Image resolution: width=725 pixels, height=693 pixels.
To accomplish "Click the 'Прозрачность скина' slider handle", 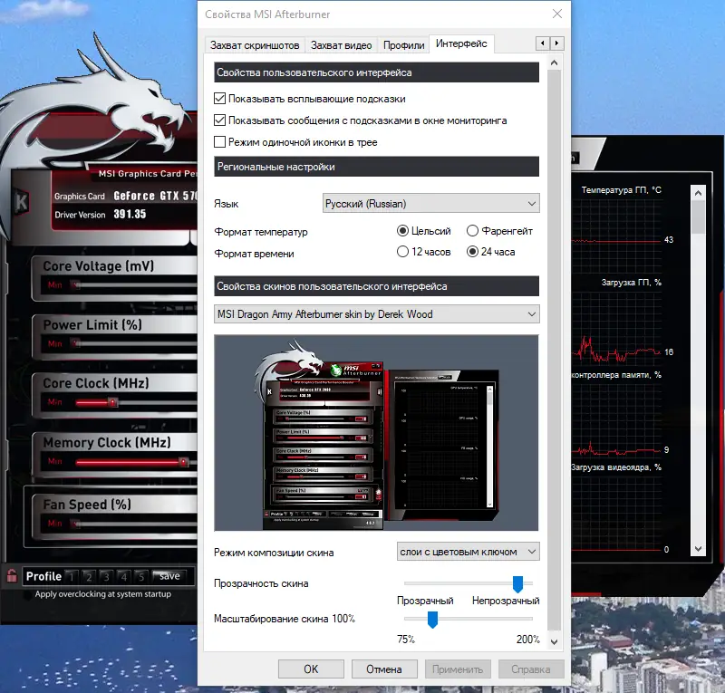I will 517,584.
